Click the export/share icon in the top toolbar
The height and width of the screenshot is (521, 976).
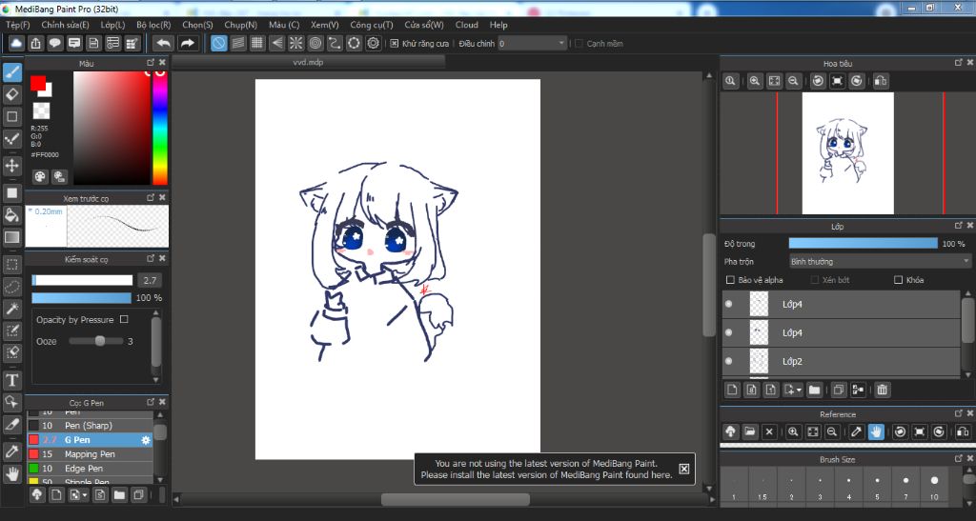(35, 43)
